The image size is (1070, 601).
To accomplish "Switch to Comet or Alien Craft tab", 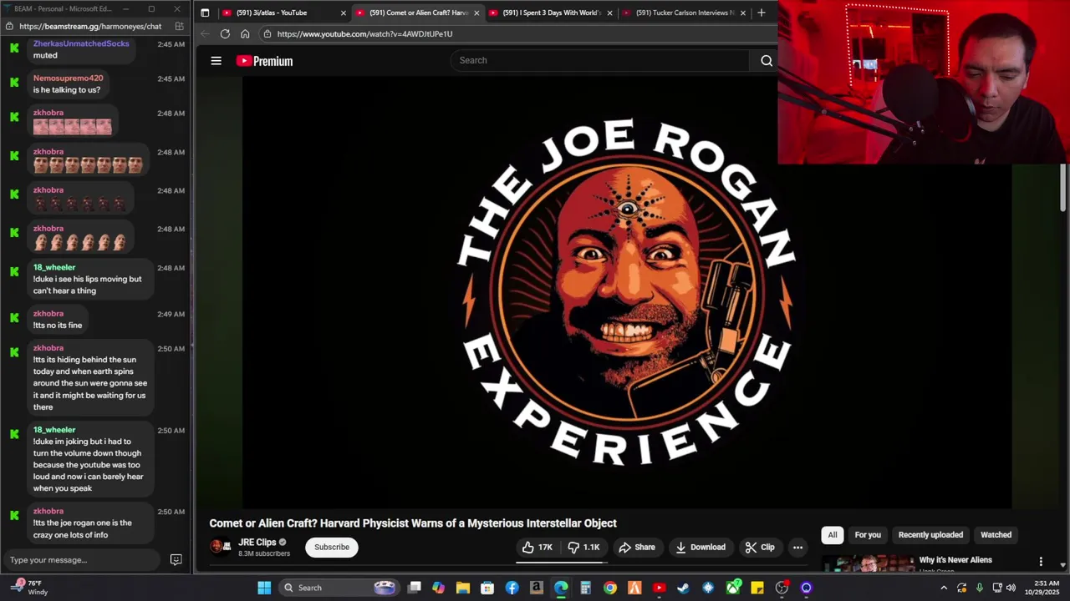I will 418,13.
